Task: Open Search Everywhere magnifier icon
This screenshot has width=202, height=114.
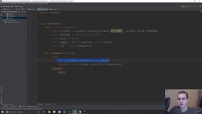Action: click(200, 6)
